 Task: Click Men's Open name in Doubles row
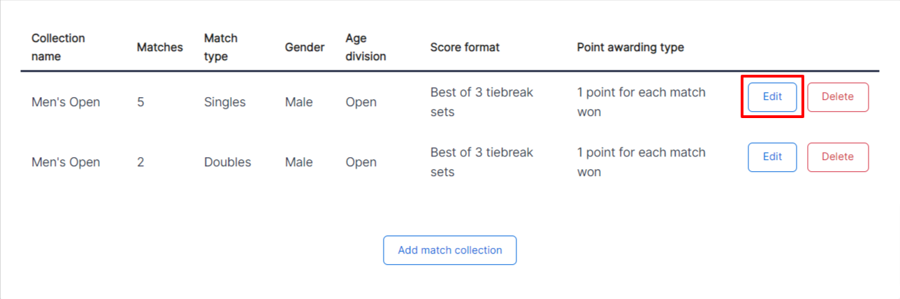(66, 162)
